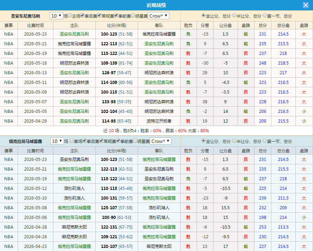Open 菲尼克斯太阳 away team in 2026-04-23 row
The image size is (313, 251).
pyautogui.click(x=159, y=247)
